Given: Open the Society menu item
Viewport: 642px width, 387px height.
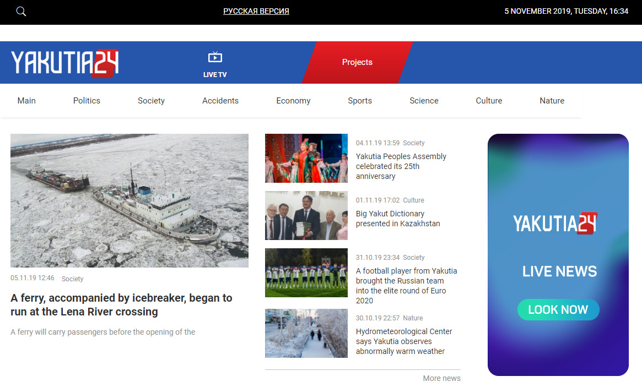Looking at the screenshot, I should click(x=151, y=101).
